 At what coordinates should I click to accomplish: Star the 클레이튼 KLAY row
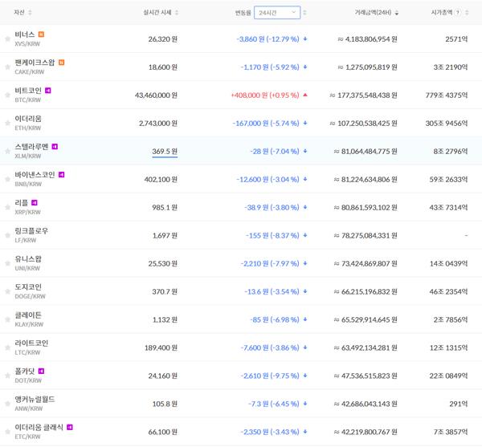pyautogui.click(x=8, y=319)
